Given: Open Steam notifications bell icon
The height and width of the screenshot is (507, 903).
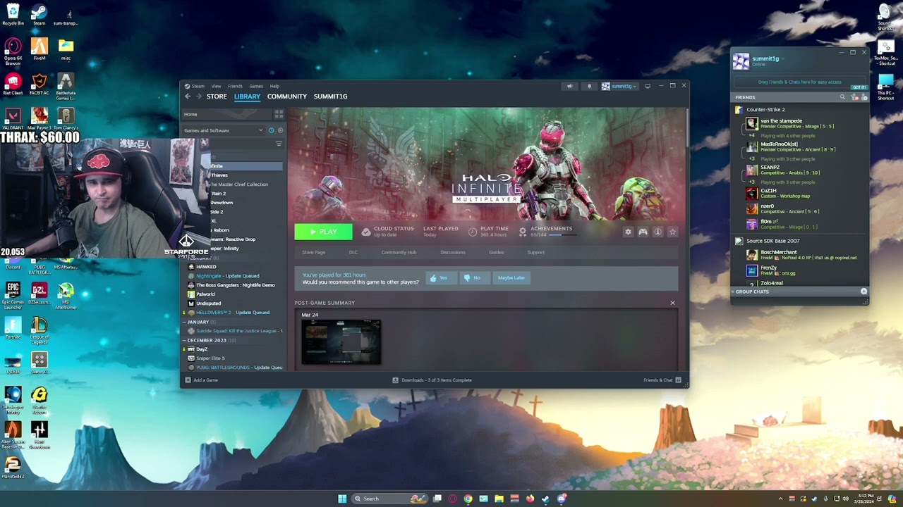Looking at the screenshot, I should 589,86.
